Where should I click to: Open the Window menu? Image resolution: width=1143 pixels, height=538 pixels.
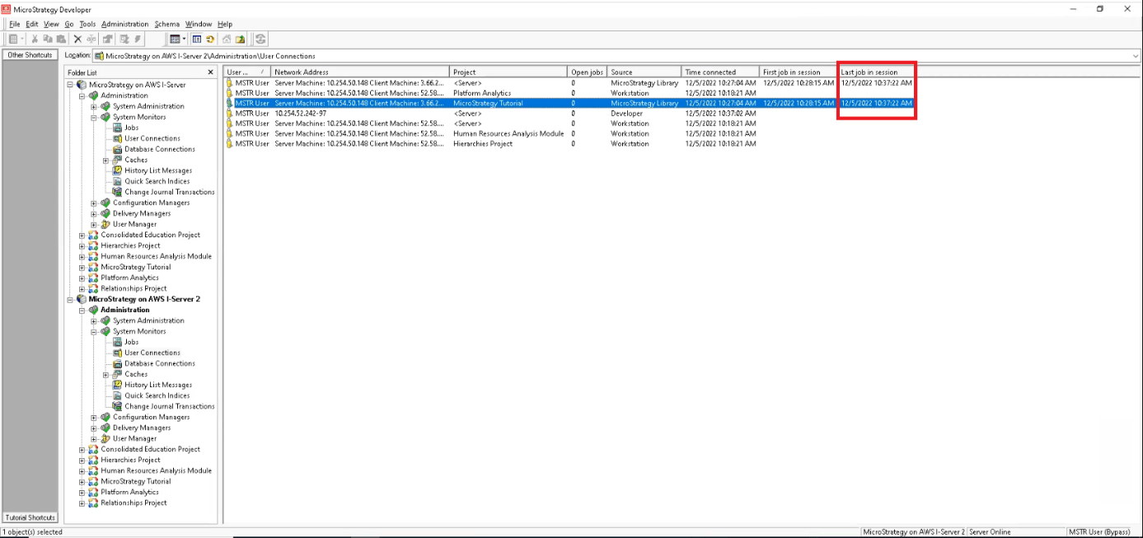[x=199, y=24]
